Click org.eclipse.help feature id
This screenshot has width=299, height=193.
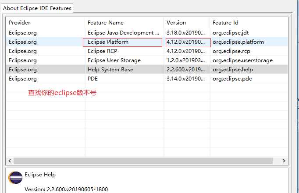pos(233,70)
